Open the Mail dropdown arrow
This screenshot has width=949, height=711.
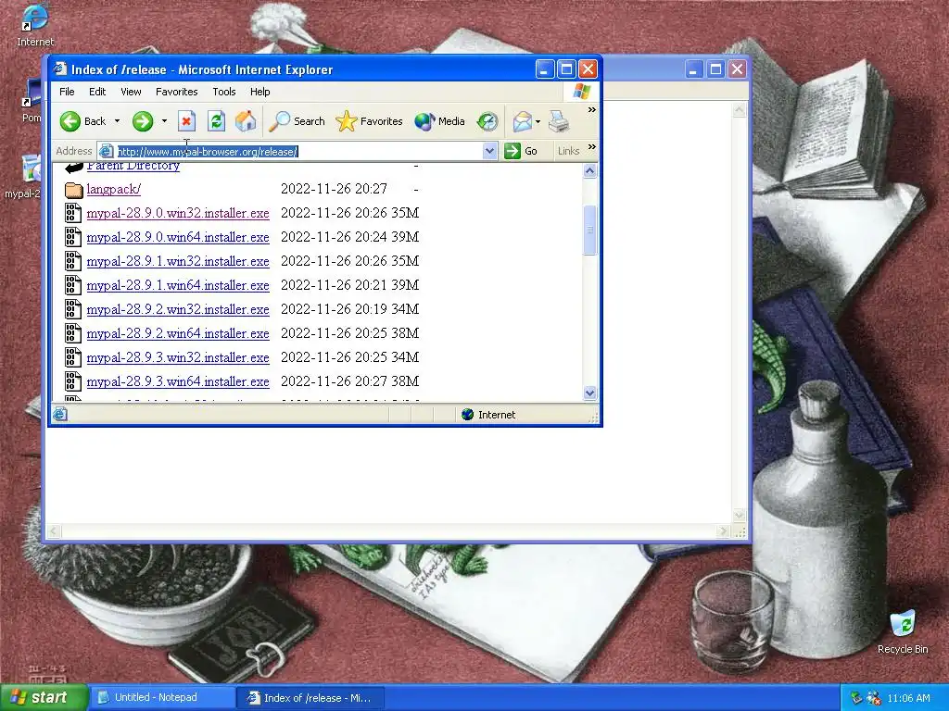pos(538,121)
